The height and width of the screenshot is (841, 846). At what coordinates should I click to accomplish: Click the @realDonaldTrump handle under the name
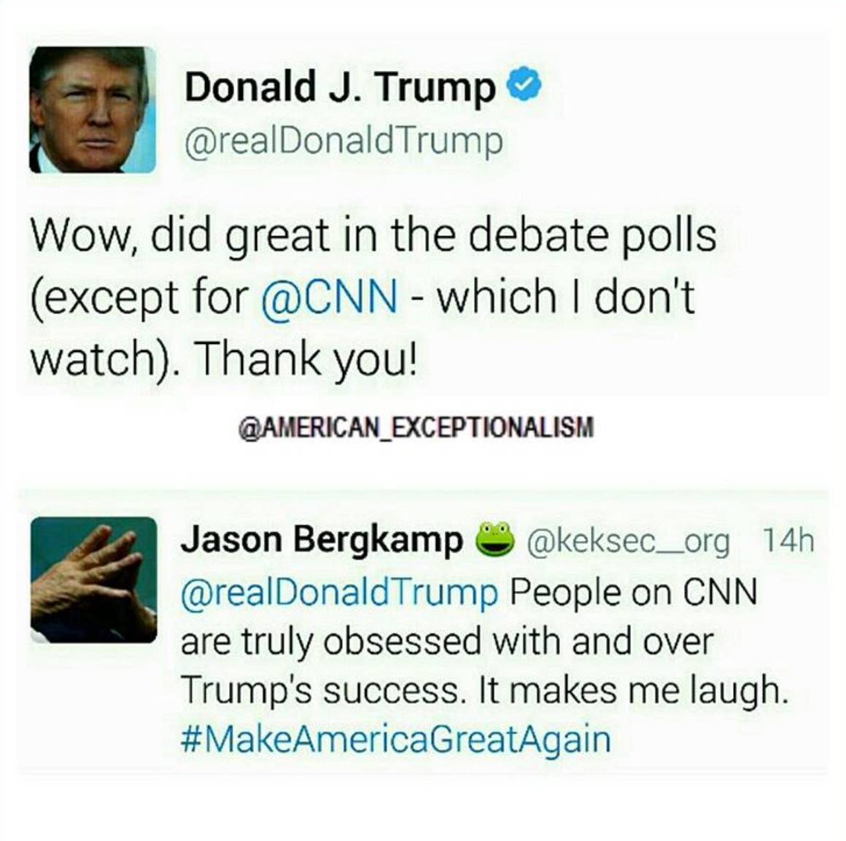[x=344, y=142]
